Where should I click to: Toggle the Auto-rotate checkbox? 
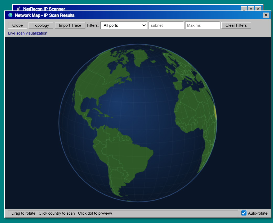tap(244, 213)
